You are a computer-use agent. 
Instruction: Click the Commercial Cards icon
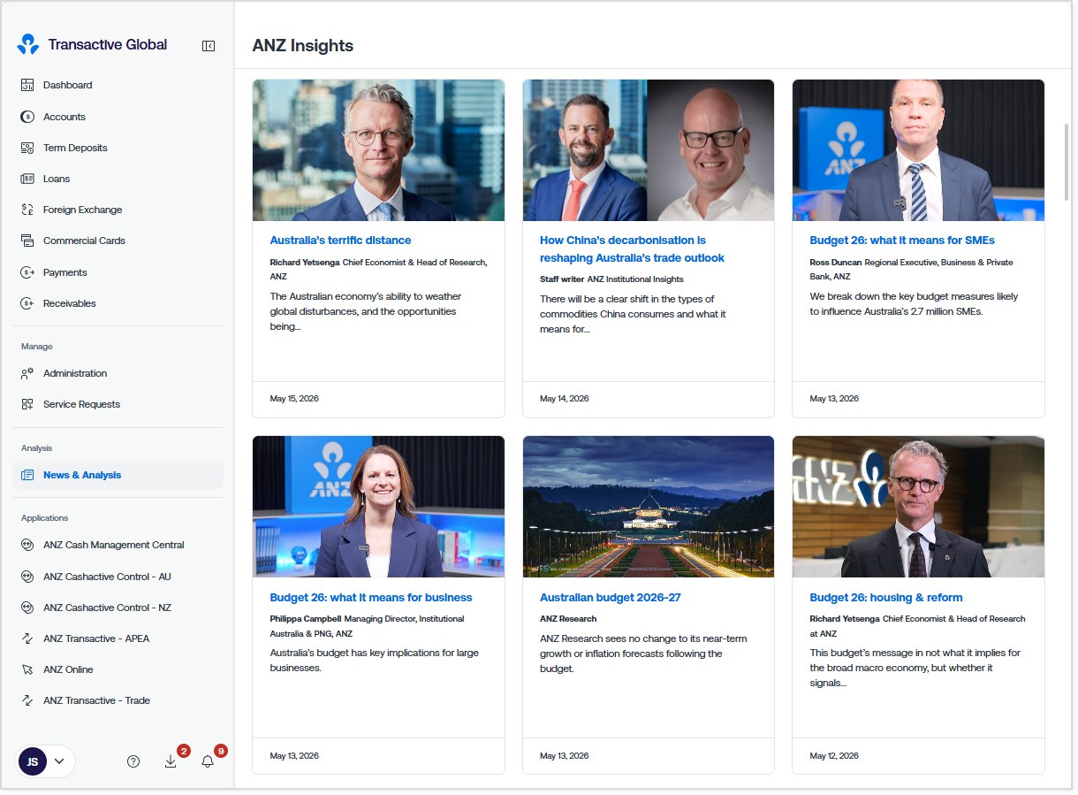click(x=27, y=241)
